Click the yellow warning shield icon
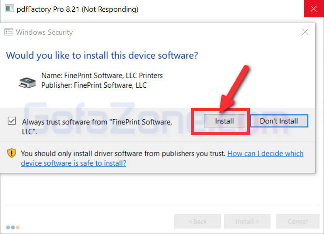Image resolution: width=324 pixels, height=234 pixels. point(12,154)
